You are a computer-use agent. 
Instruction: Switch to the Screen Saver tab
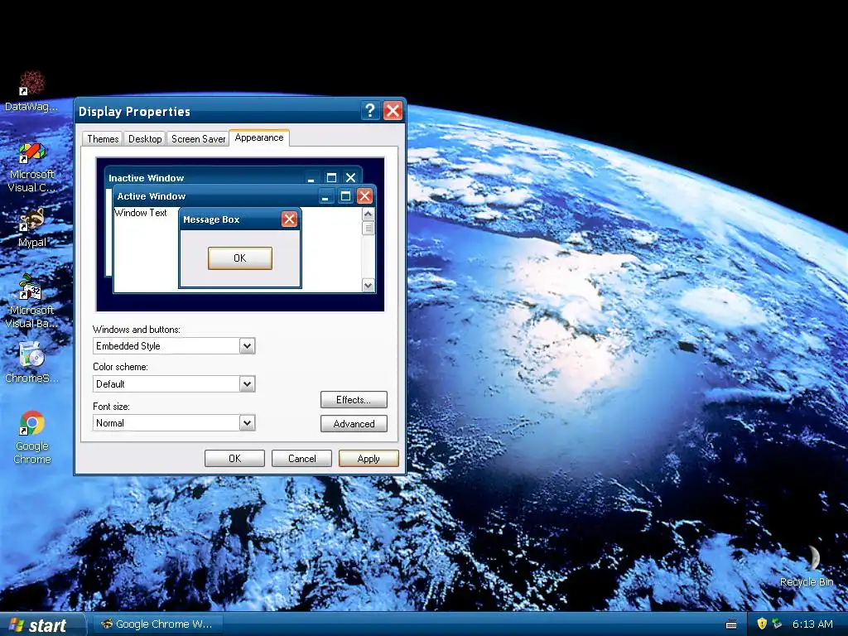(198, 139)
